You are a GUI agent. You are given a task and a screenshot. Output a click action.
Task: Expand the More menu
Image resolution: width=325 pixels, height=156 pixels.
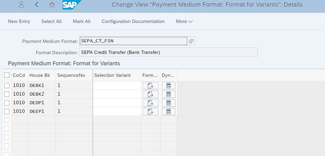coord(184,21)
